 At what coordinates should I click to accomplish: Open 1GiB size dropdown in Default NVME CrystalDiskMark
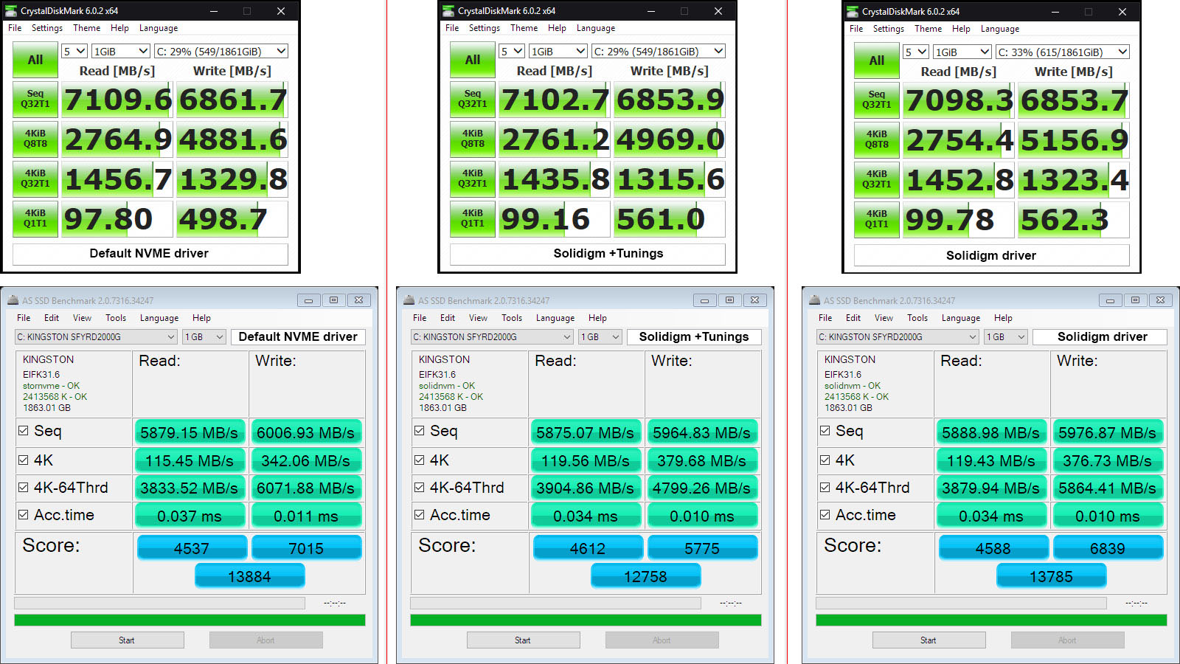121,51
